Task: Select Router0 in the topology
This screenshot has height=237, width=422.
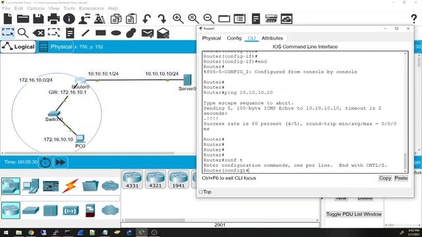Action: pyautogui.click(x=80, y=80)
